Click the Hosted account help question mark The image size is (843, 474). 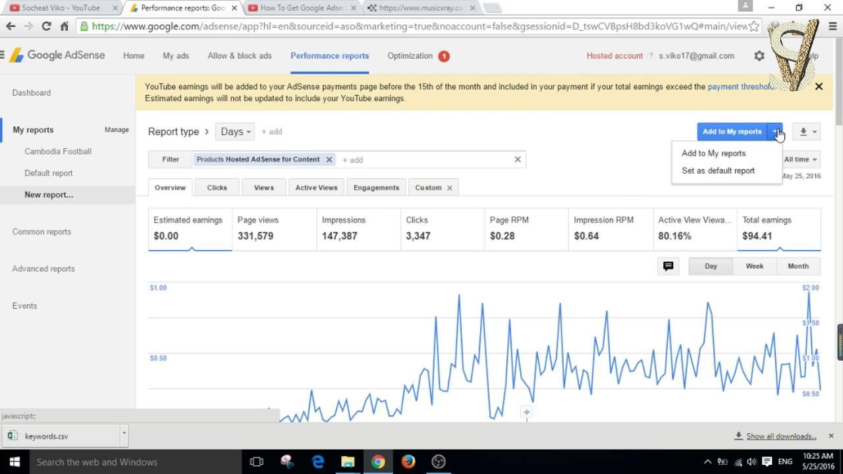click(651, 56)
